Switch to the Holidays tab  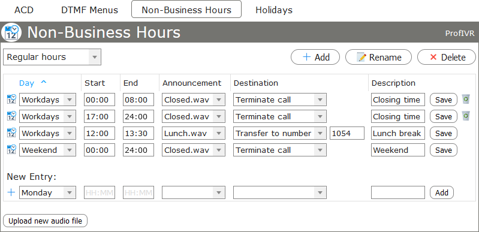(x=274, y=10)
